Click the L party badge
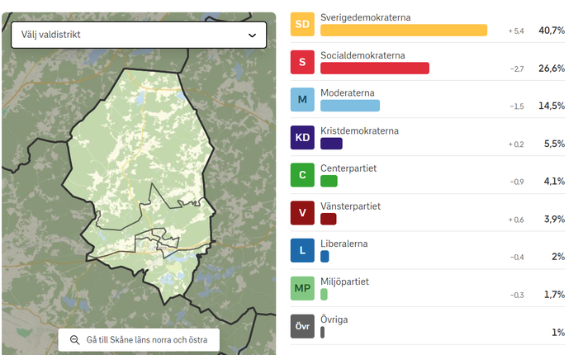The image size is (578, 355). [302, 251]
